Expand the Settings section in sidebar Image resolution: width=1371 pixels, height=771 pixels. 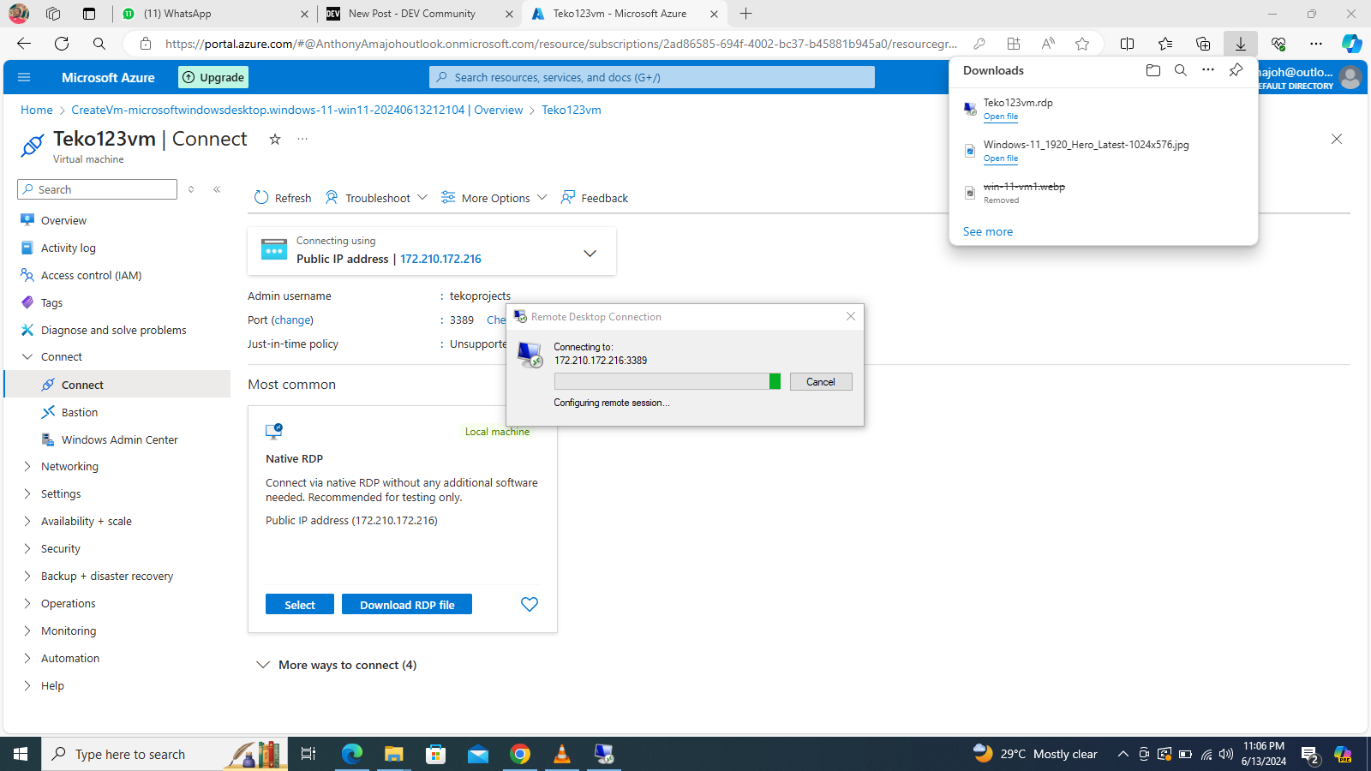click(x=27, y=493)
